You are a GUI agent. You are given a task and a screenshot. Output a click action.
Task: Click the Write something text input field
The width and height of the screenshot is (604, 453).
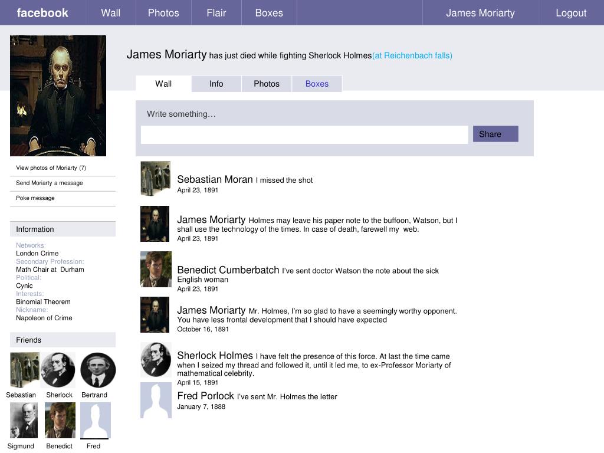coord(304,135)
